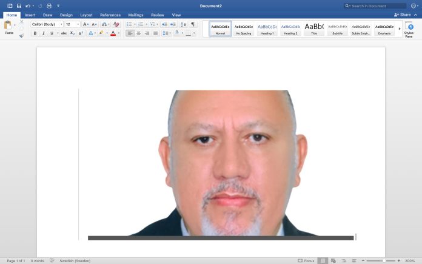Toggle Italic formatting
Viewport: 422px width, 264px height.
[x=43, y=33]
